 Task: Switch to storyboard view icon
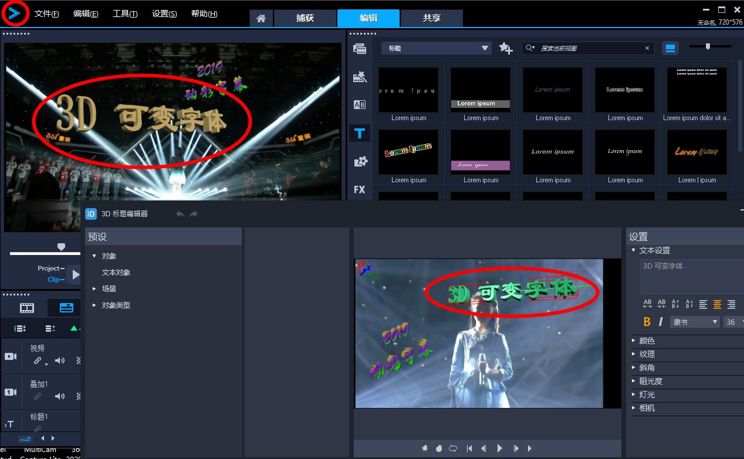tap(27, 308)
